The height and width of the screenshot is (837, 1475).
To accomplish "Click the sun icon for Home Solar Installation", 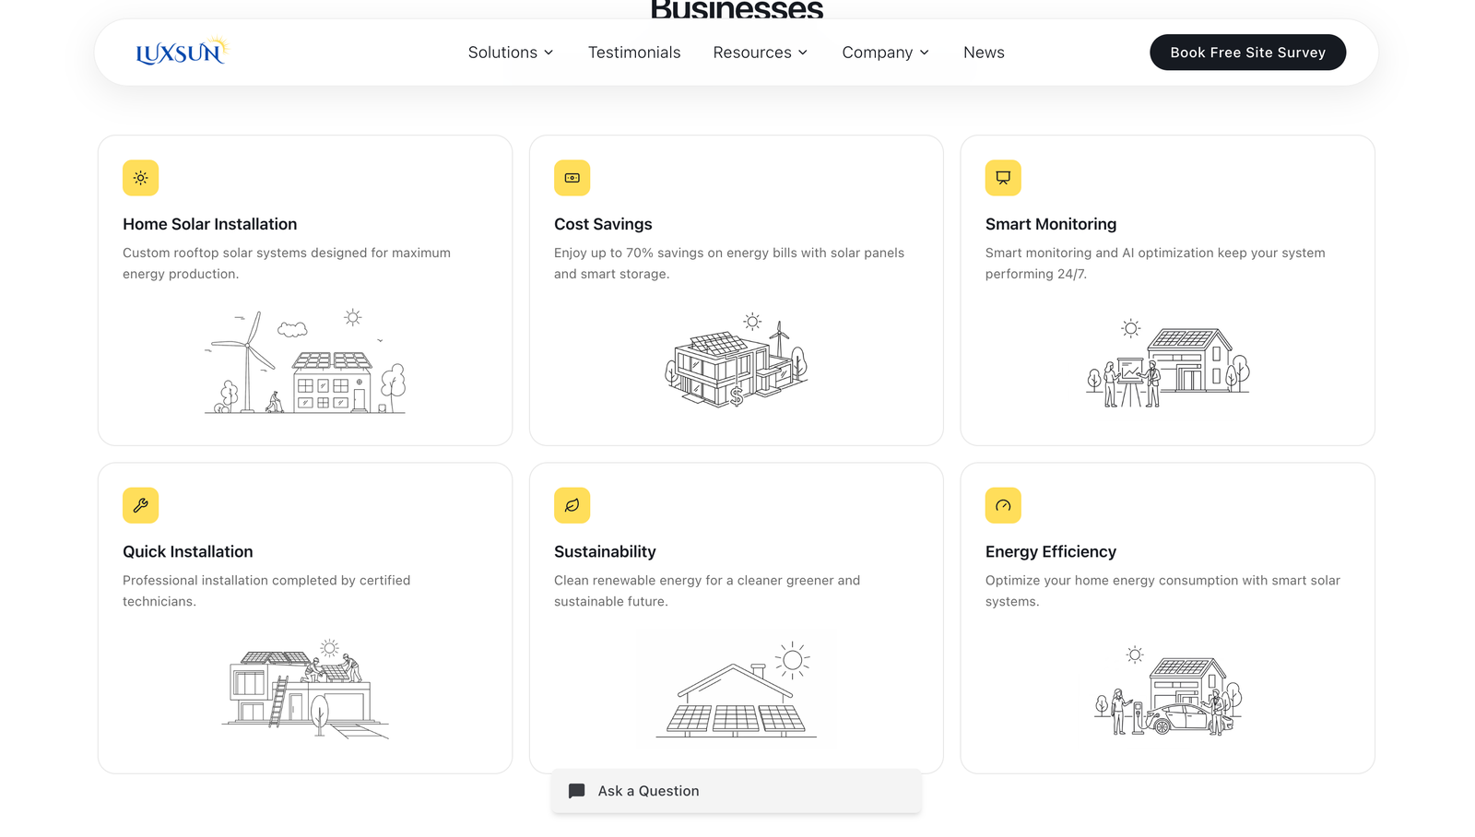I will pos(140,178).
